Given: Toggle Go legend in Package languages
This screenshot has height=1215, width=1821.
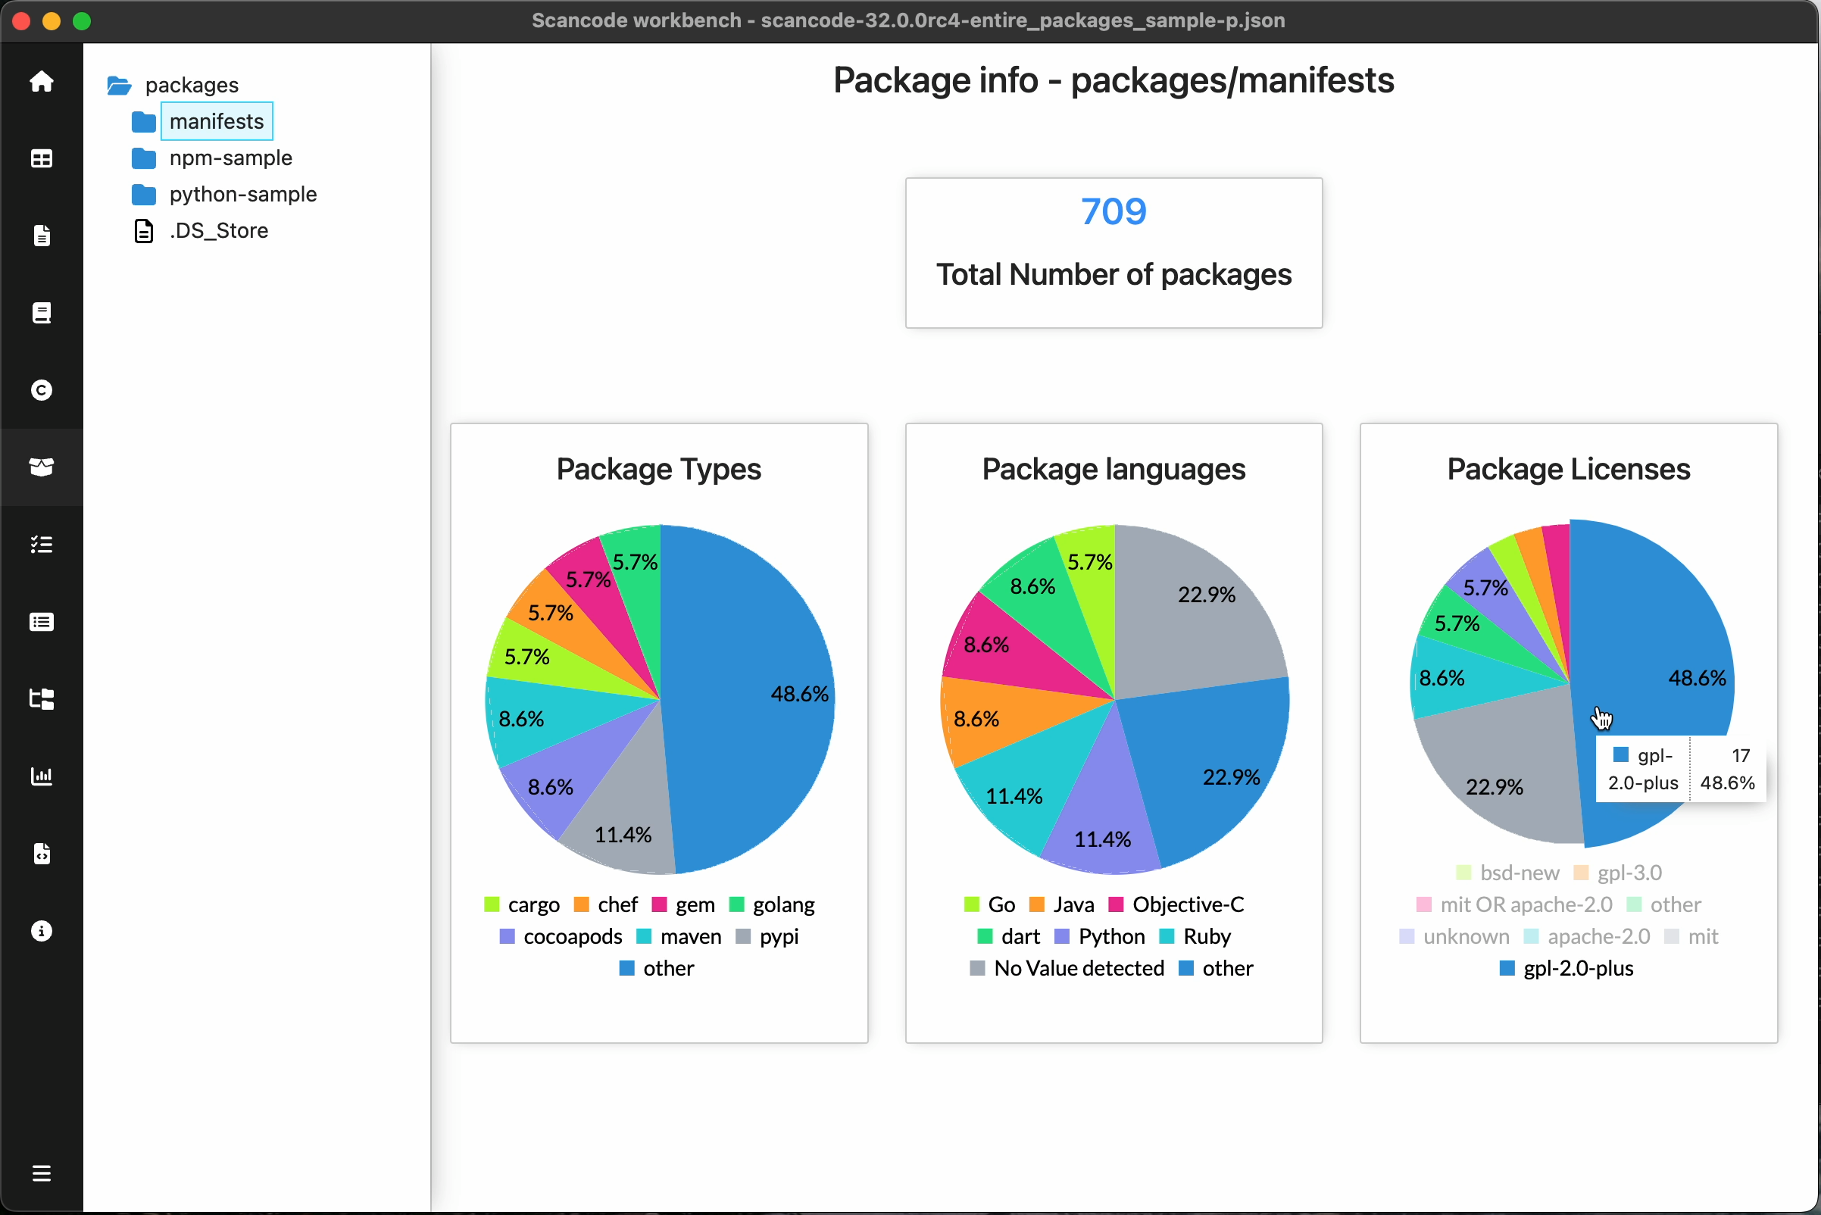Looking at the screenshot, I should pos(989,904).
